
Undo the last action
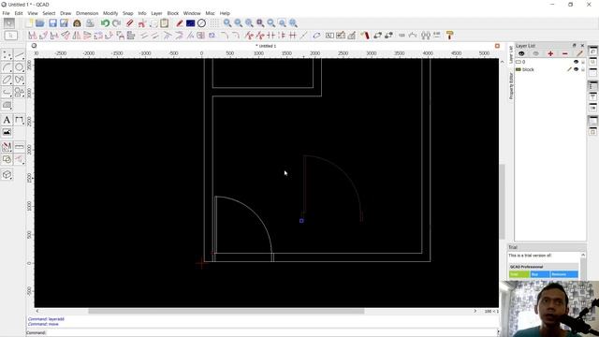coord(105,23)
